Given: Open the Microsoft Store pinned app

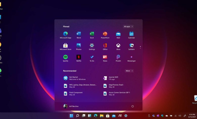Looking at the screenshot, I should [65, 46].
